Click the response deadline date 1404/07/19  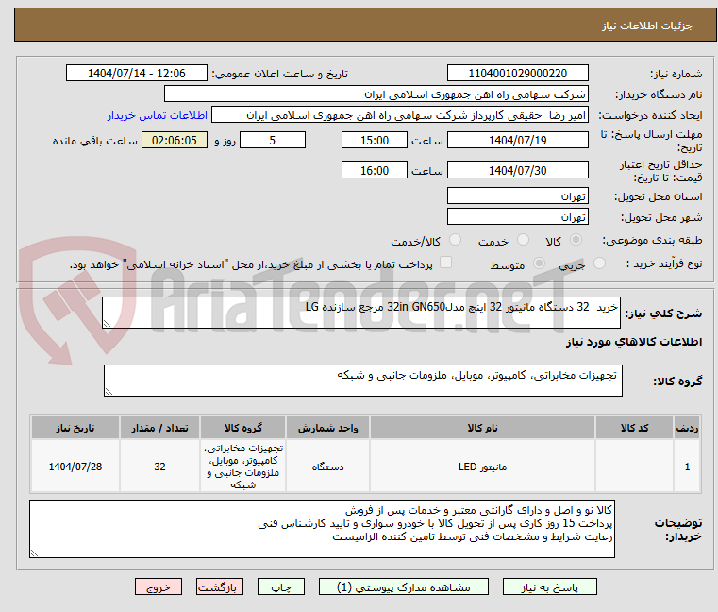517,141
